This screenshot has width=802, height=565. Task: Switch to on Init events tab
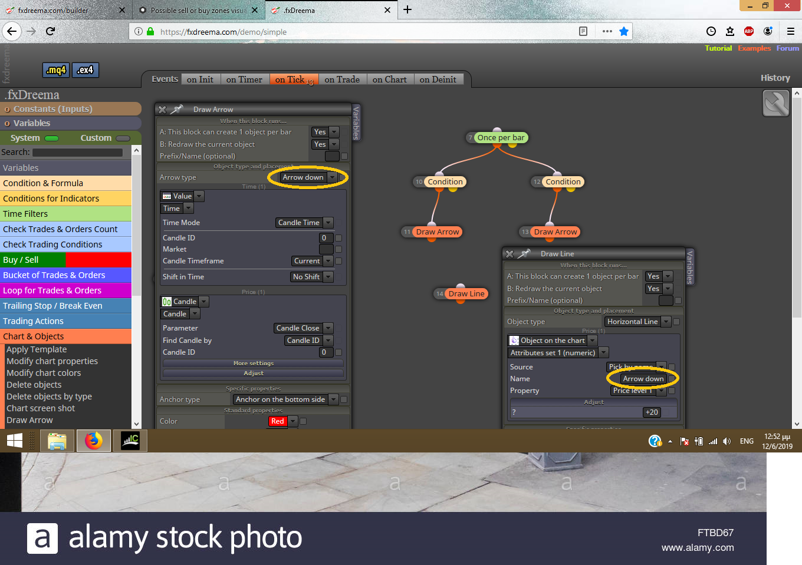[200, 80]
